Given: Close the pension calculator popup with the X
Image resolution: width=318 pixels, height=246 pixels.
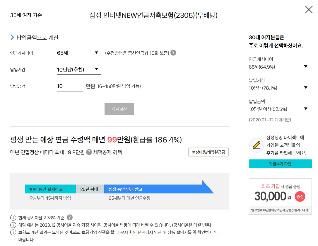Looking at the screenshot, I should click(309, 10).
